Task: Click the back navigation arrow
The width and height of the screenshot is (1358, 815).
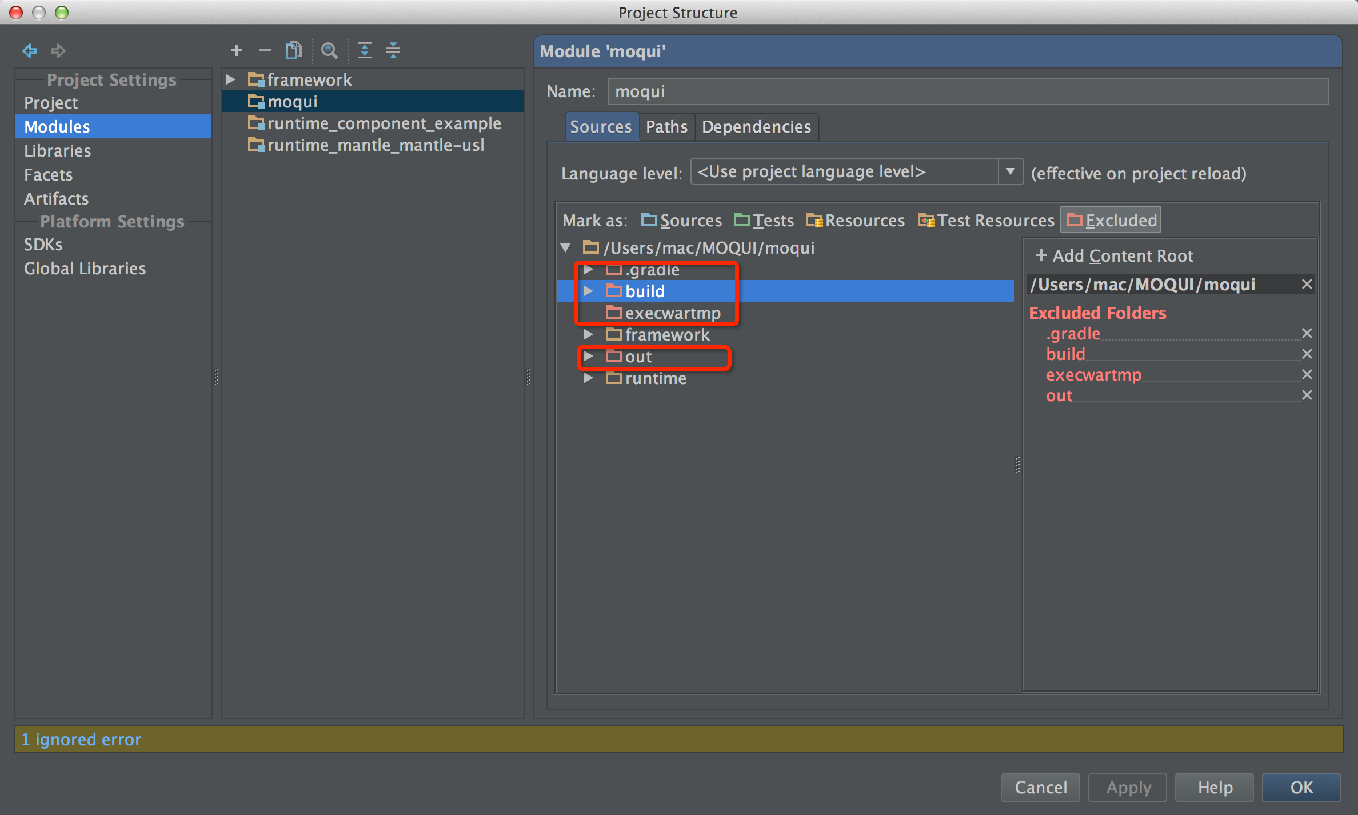Action: click(29, 51)
